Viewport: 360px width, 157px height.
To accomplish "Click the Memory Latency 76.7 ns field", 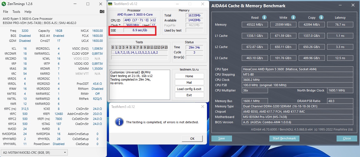I will 340,25.
